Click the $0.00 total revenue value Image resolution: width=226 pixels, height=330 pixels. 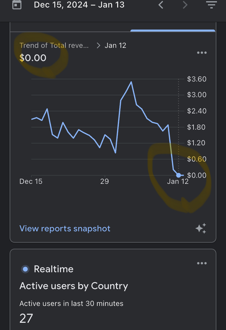click(x=33, y=58)
